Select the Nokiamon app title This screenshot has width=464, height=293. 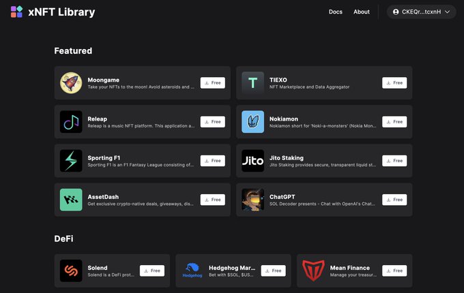[x=283, y=119]
